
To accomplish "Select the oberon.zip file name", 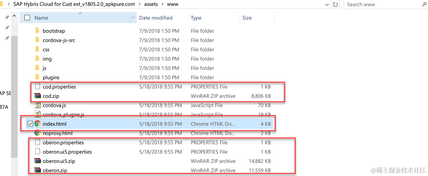I will pyautogui.click(x=55, y=170).
